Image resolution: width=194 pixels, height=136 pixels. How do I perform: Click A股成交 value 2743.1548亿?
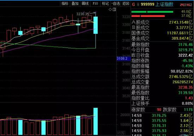(x=181, y=22)
